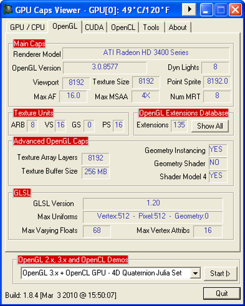Click the Texture Array Layers value 8192
The height and width of the screenshot is (306, 245).
tap(95, 159)
